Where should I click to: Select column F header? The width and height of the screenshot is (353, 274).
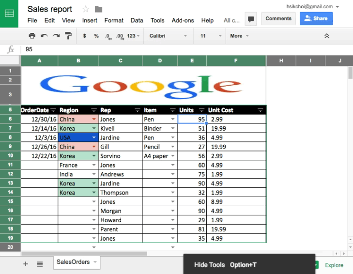[236, 61]
